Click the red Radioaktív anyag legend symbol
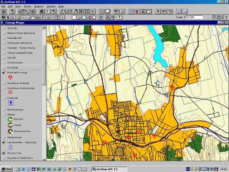 pyautogui.click(x=10, y=77)
